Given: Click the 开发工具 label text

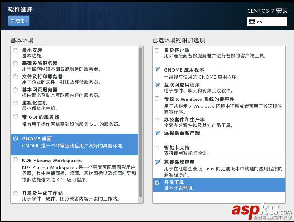Looking at the screenshot, I should 174,182.
